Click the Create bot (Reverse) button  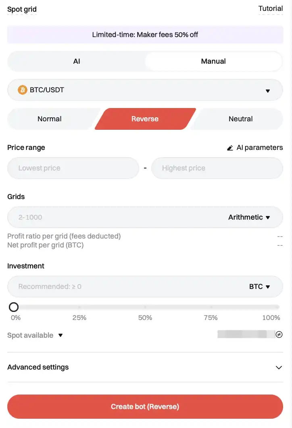[145, 407]
